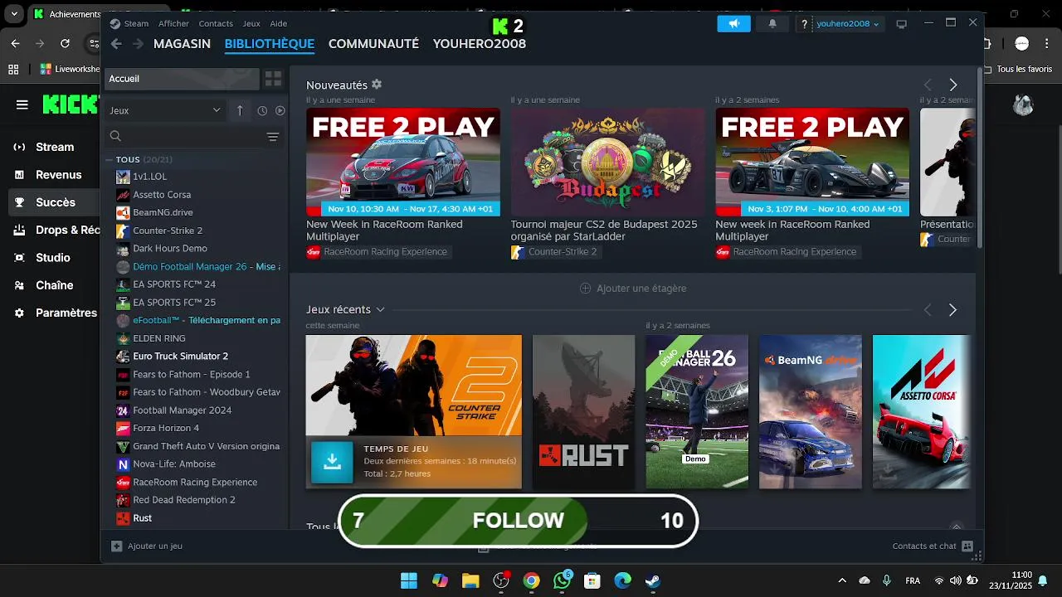This screenshot has width=1062, height=597.
Task: Open the Jeux menu in the menu bar
Action: [x=251, y=23]
